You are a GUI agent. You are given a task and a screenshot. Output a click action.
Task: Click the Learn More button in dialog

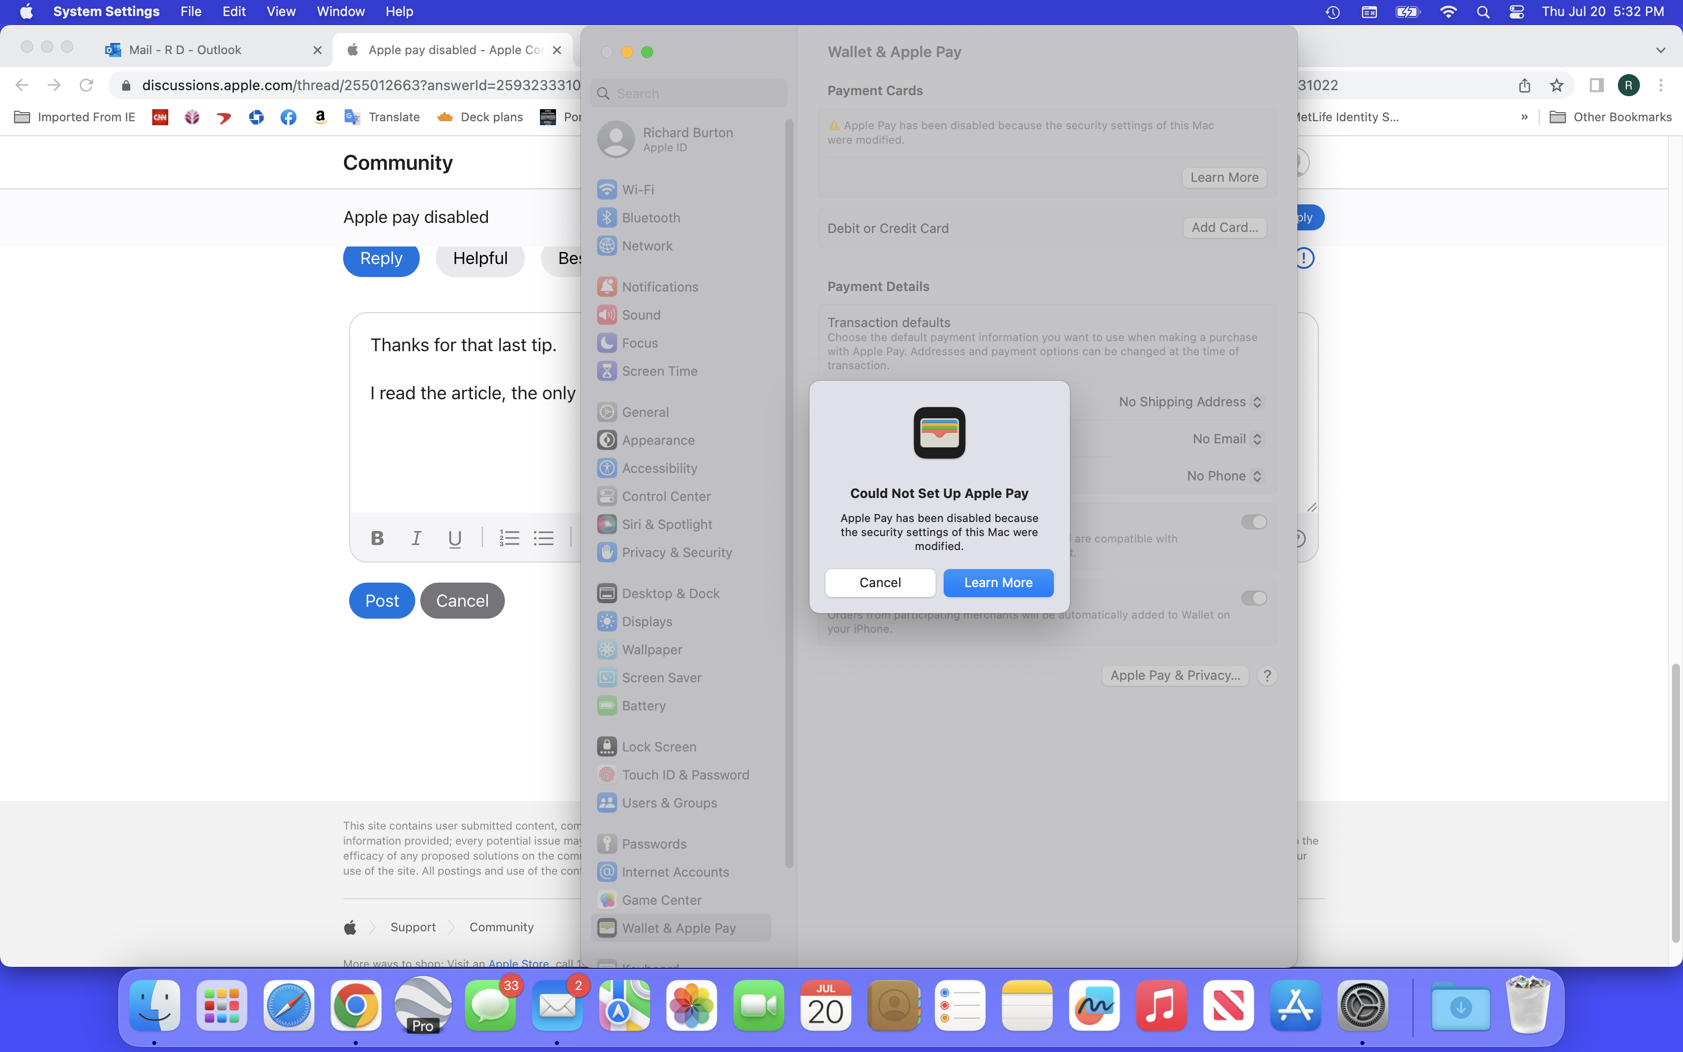tap(997, 582)
